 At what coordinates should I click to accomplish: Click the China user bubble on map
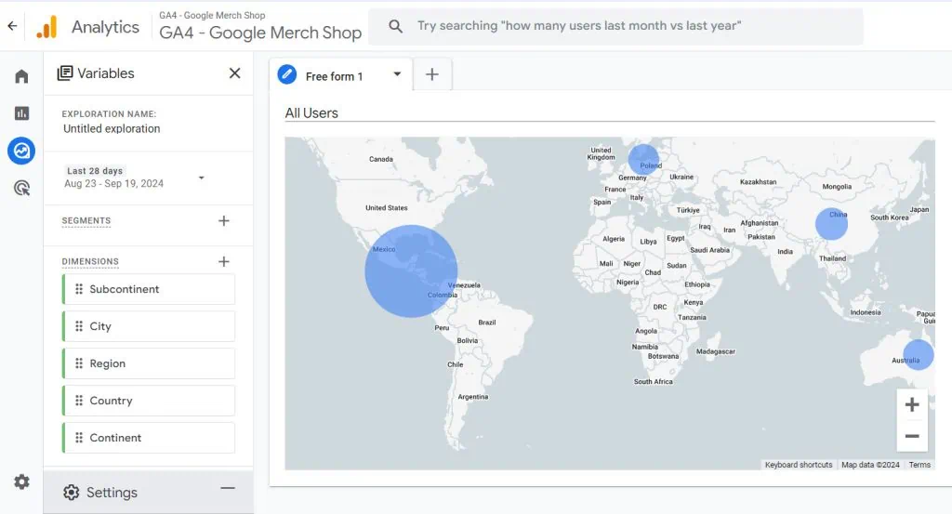pyautogui.click(x=831, y=224)
